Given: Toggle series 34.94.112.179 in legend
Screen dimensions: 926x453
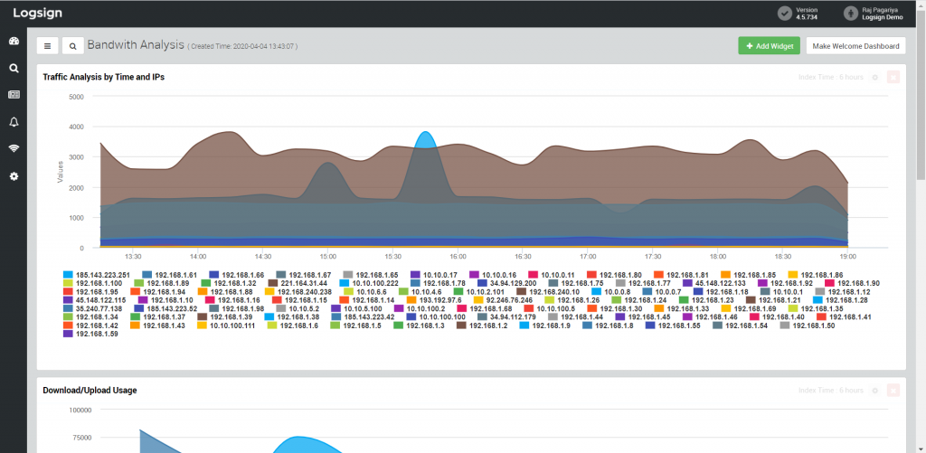Looking at the screenshot, I should coord(506,317).
